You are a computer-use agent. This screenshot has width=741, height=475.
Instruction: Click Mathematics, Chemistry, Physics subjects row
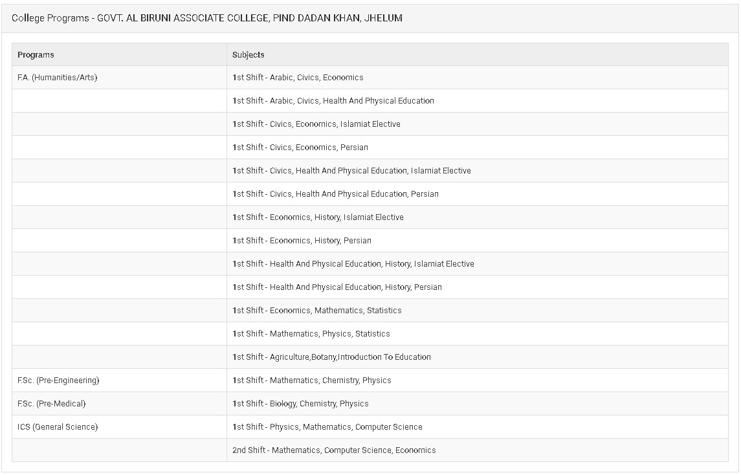pyautogui.click(x=478, y=381)
